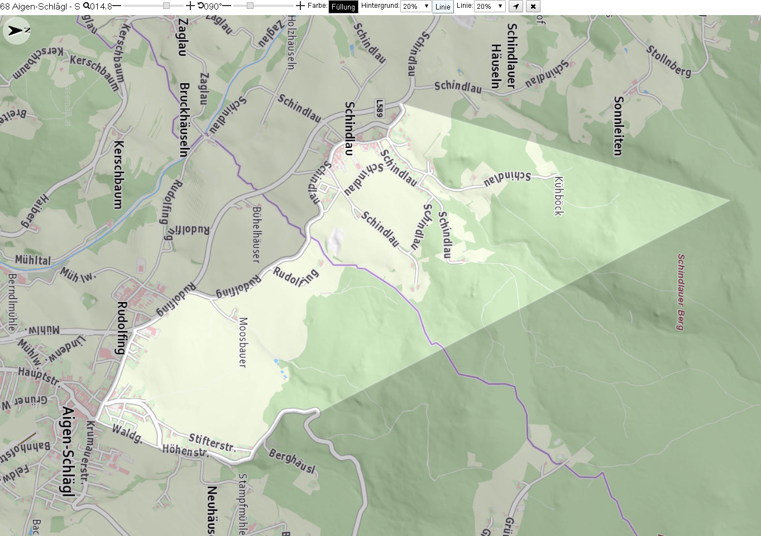Screen dimensions: 761x536
Task: Click the rotation arrow icon
Action: 200,6
